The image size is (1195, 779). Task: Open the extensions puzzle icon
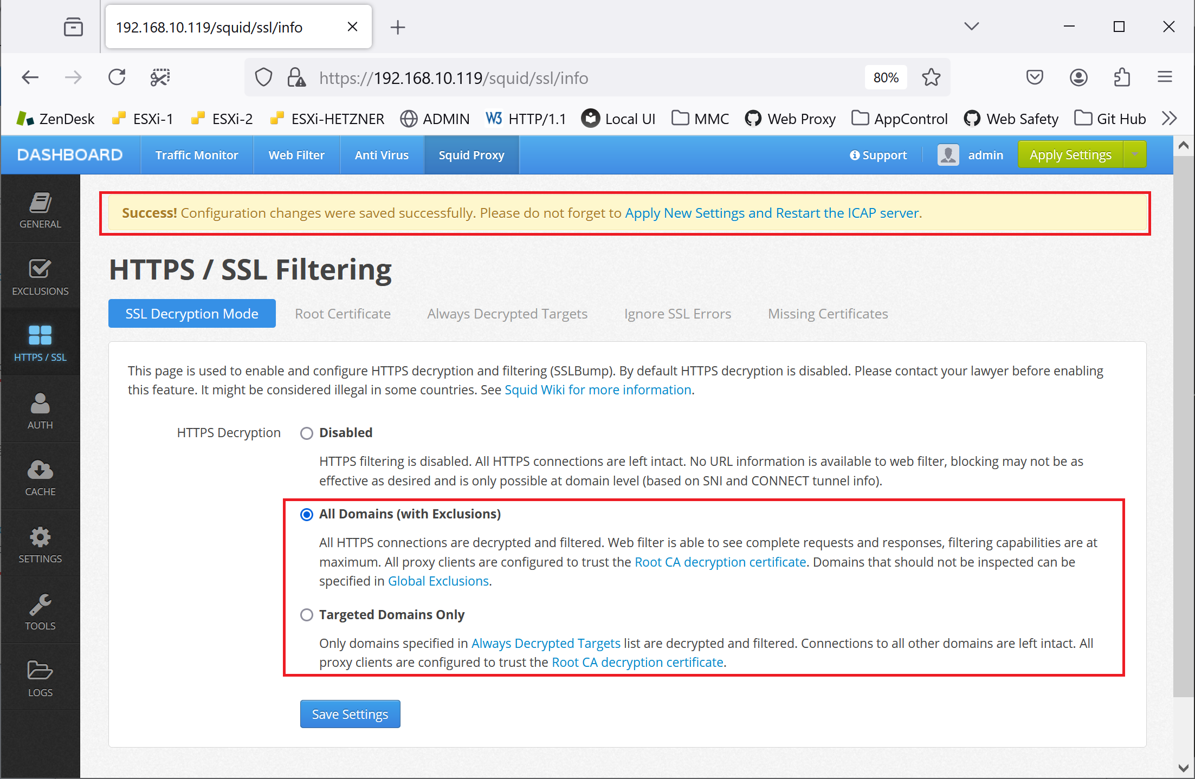point(1122,77)
